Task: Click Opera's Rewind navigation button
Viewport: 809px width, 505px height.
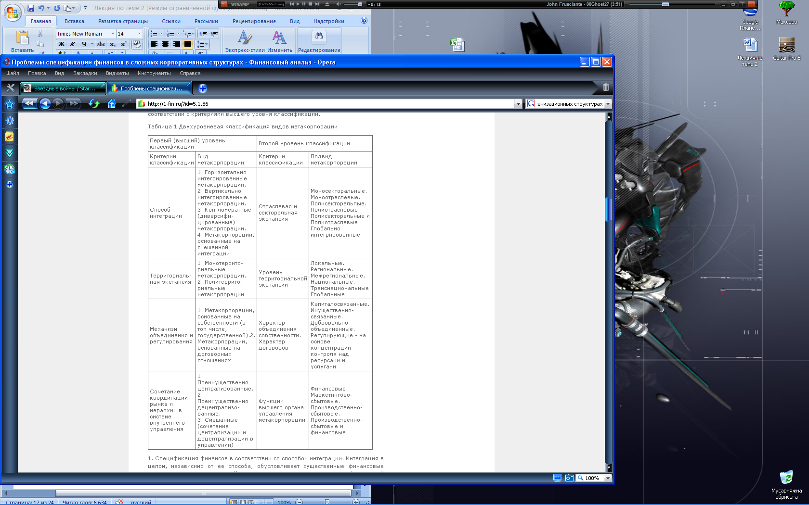Action: tap(29, 103)
